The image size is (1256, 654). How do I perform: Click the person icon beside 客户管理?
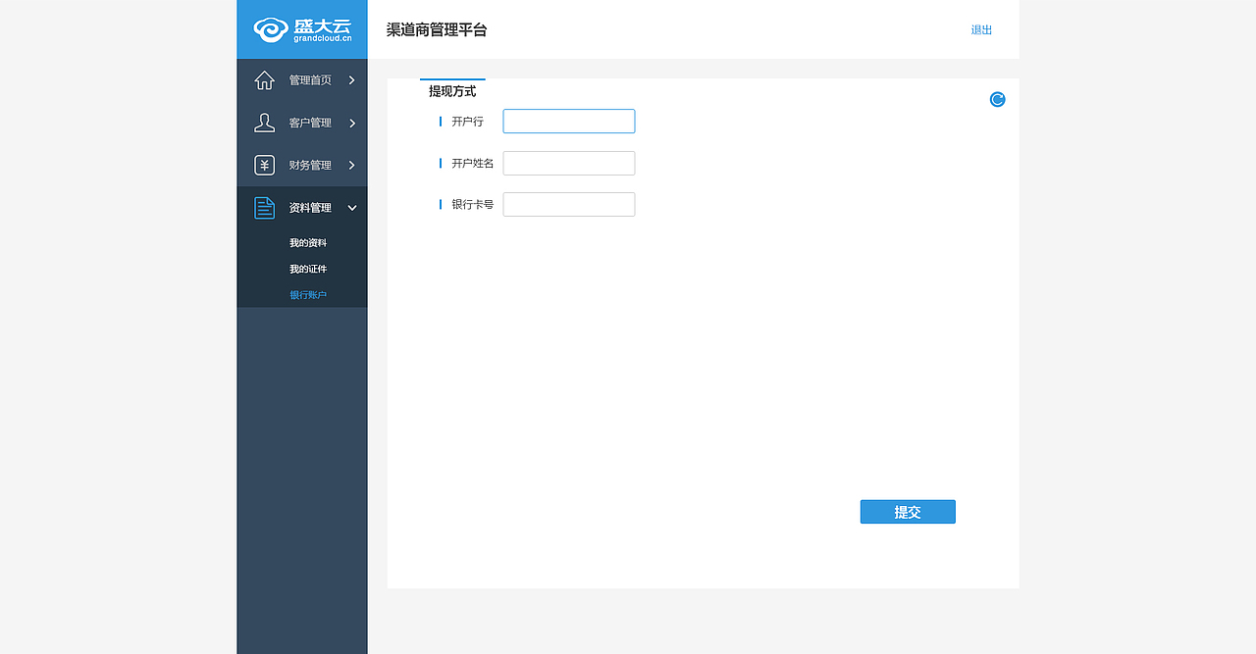point(265,123)
